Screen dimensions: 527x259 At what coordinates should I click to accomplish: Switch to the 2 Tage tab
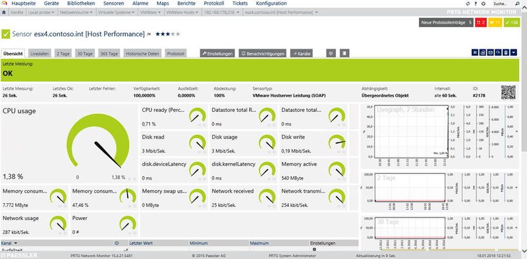(63, 53)
